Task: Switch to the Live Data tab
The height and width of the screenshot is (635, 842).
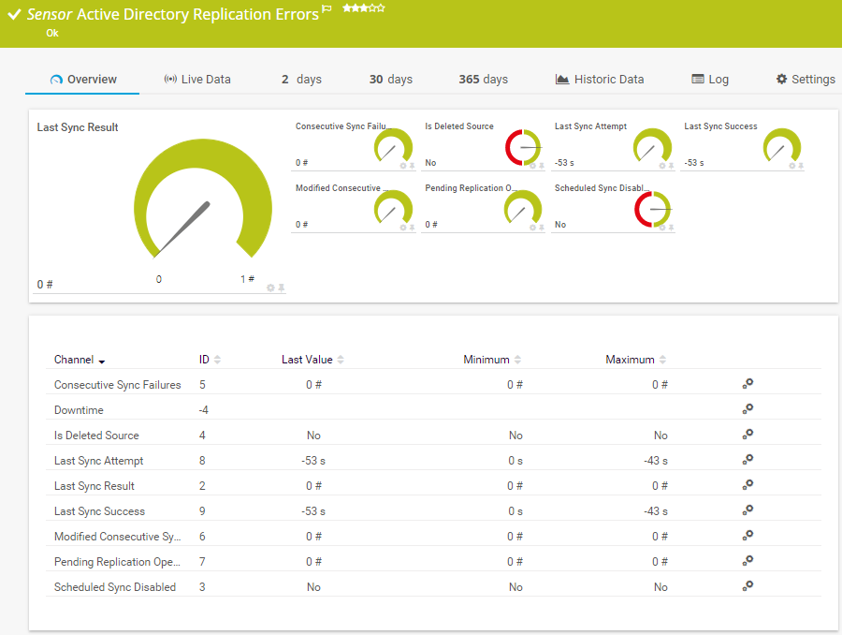Action: [196, 80]
